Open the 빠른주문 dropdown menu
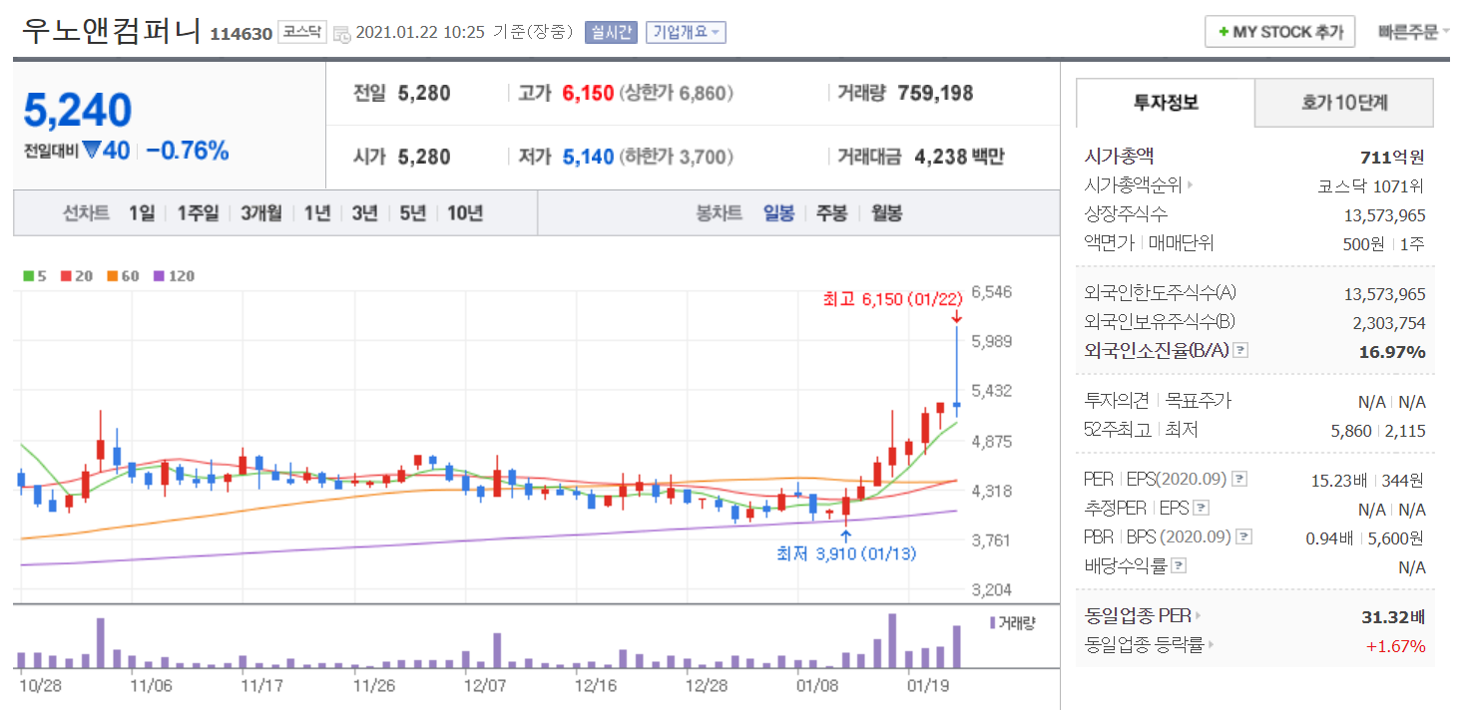This screenshot has height=710, width=1465. pyautogui.click(x=1413, y=32)
